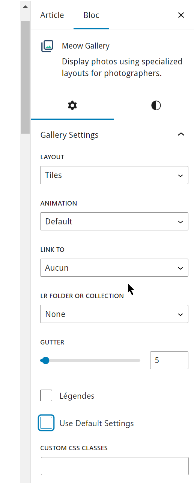The width and height of the screenshot is (194, 483).
Task: Open the Layout dropdown showing Tiles
Action: tap(114, 175)
